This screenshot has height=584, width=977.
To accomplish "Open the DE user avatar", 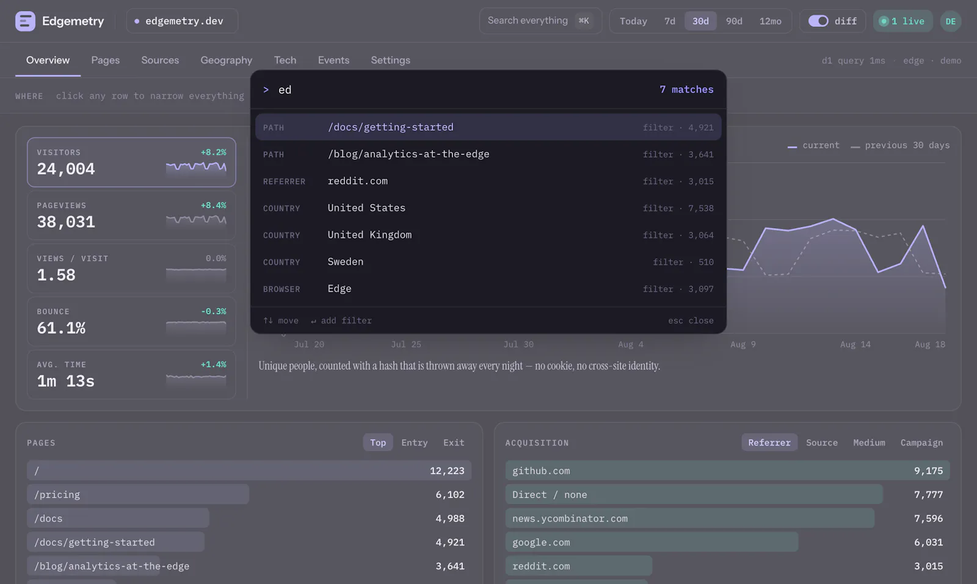I will 951,21.
